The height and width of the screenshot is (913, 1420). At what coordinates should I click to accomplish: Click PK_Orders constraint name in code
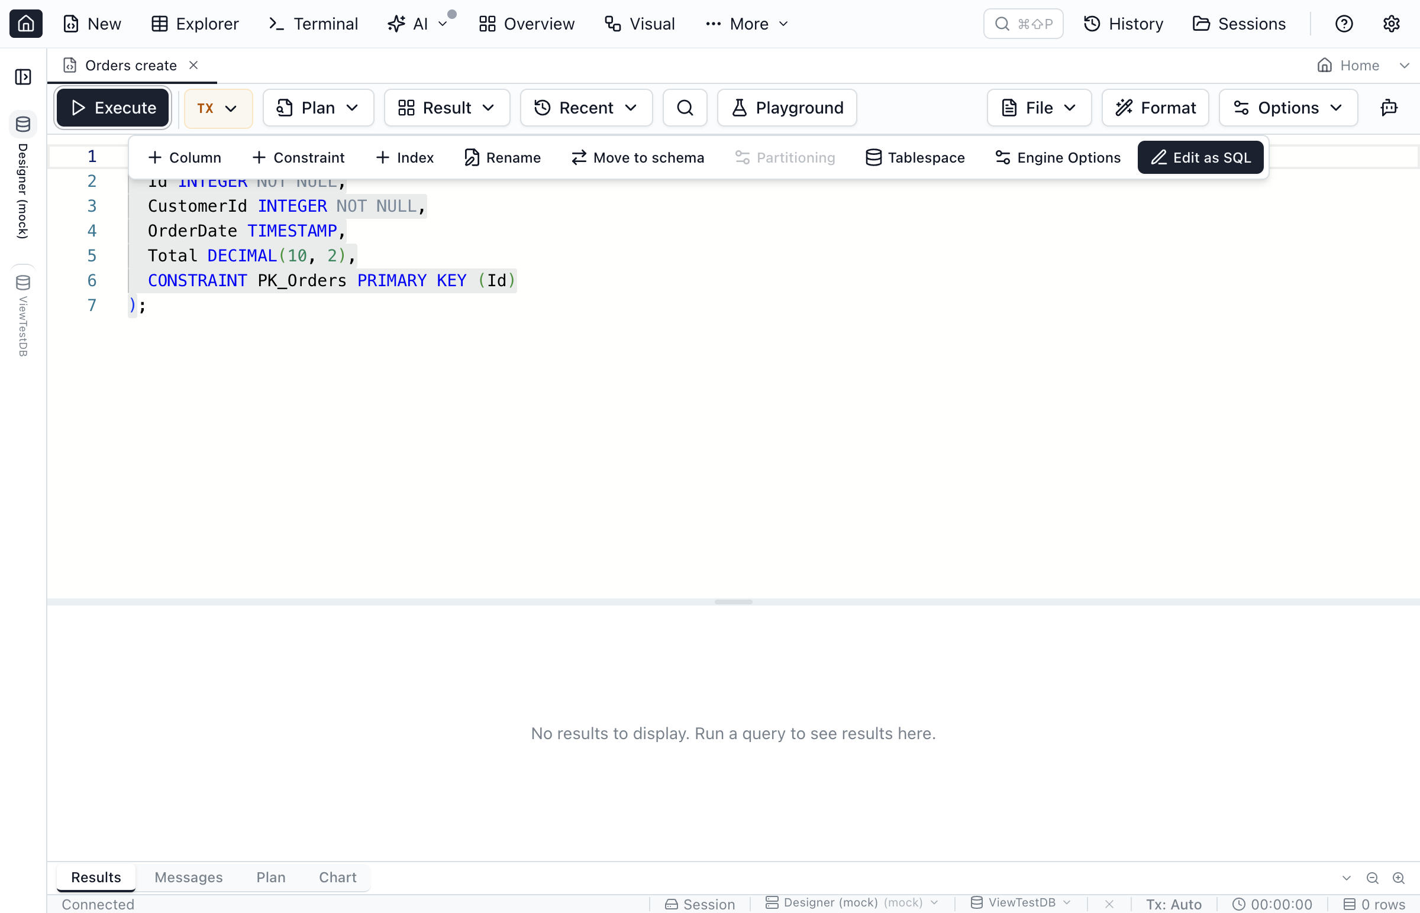(302, 281)
